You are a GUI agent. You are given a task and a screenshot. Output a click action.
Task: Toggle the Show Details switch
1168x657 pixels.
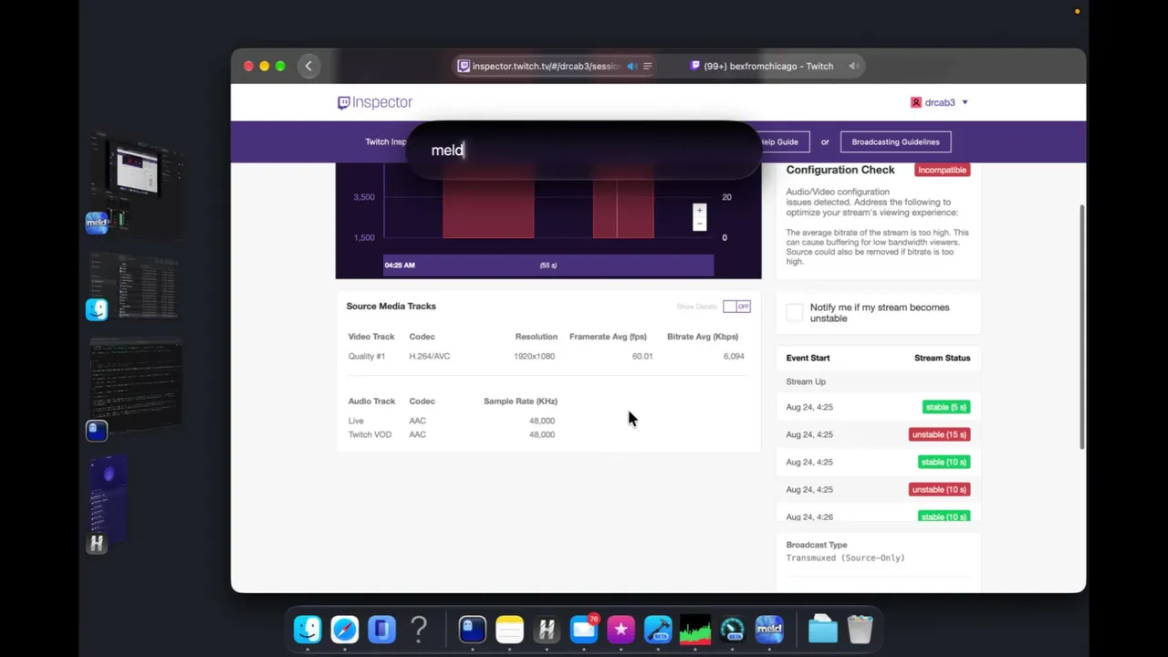click(736, 307)
